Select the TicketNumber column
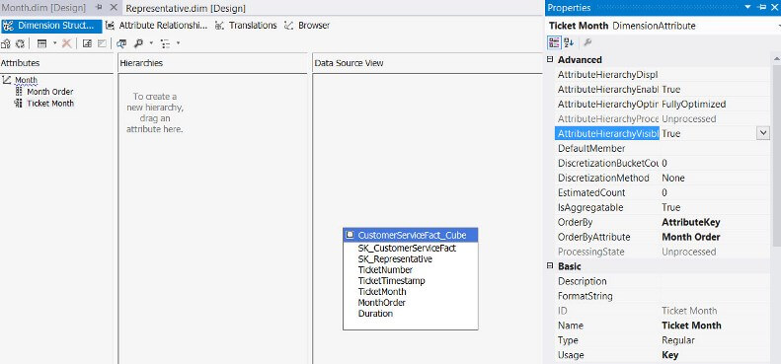Viewport: 781px width, 364px height. pos(385,270)
